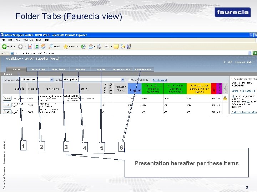Click the home breadcrumb below tabs
The image size is (257, 192).
pyautogui.click(x=8, y=74)
